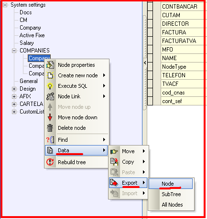Expand the Design tree node
Viewport: 207px width, 219px height.
coord(14,89)
